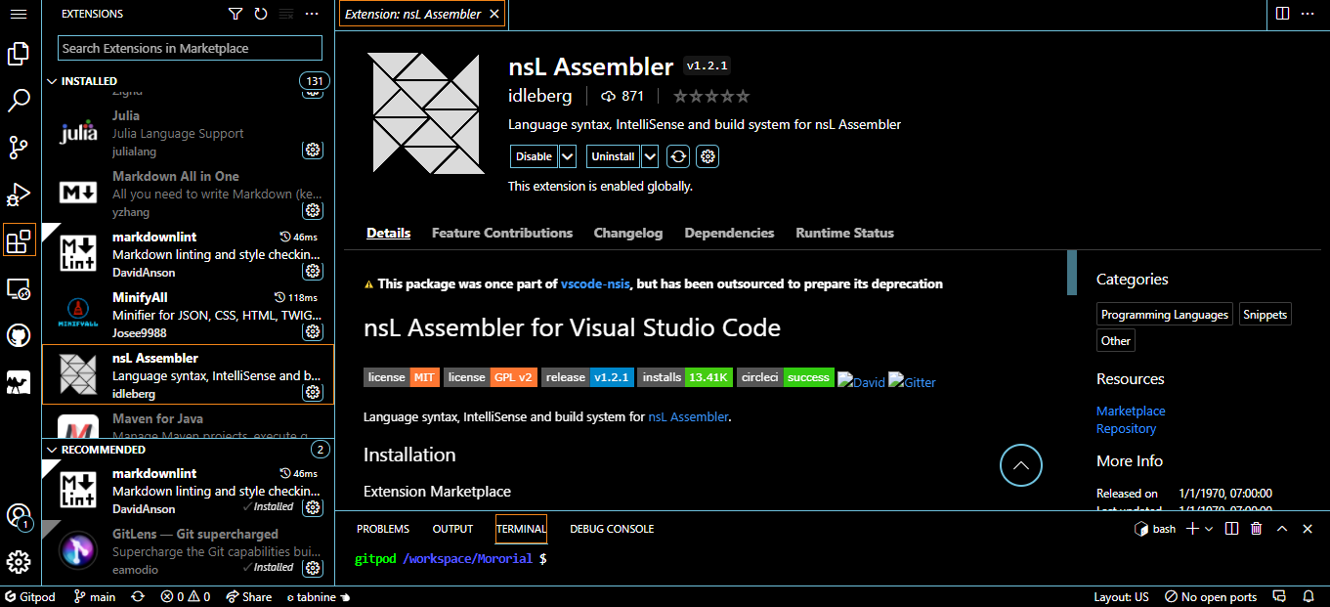This screenshot has width=1330, height=607.
Task: Click the sync icon next to Uninstall
Action: pyautogui.click(x=678, y=156)
